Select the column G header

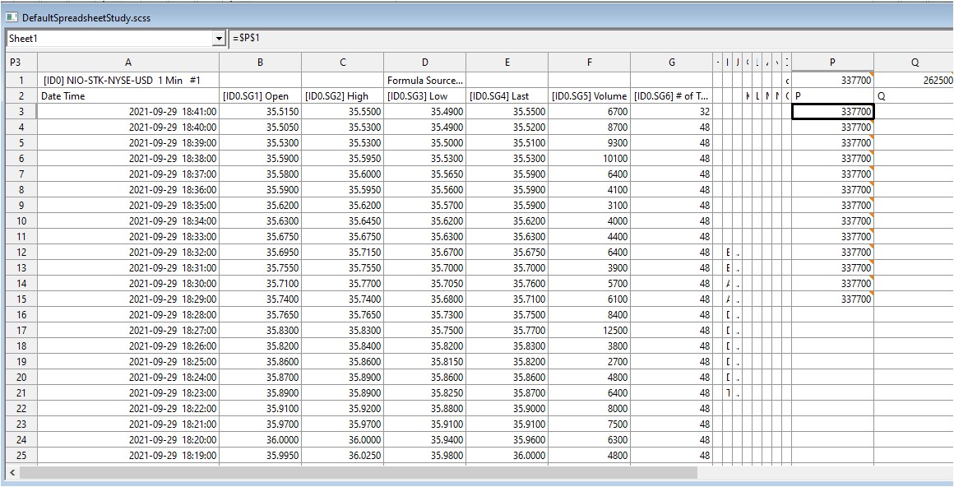coord(672,63)
